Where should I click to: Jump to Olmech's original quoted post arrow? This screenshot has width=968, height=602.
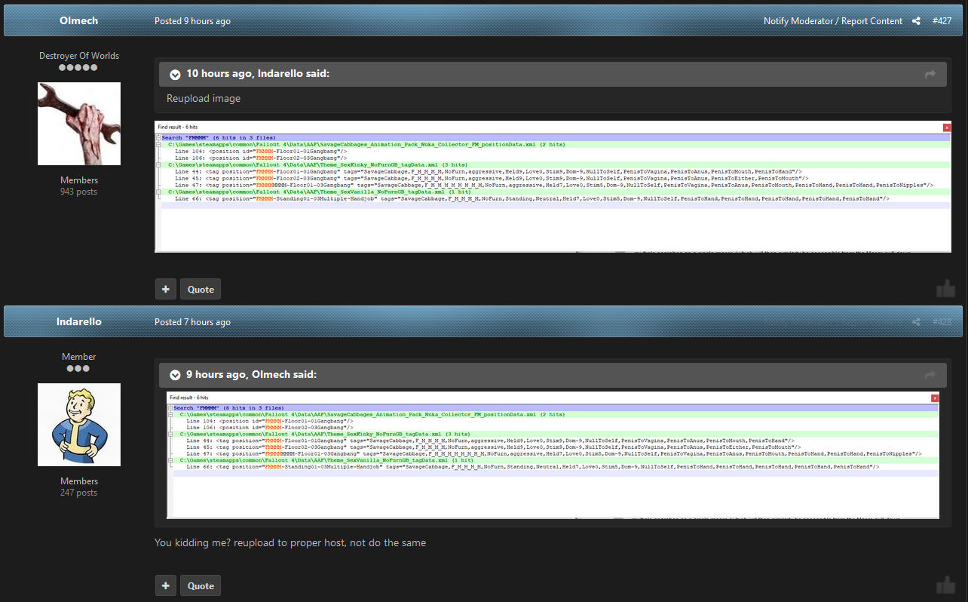click(x=930, y=375)
